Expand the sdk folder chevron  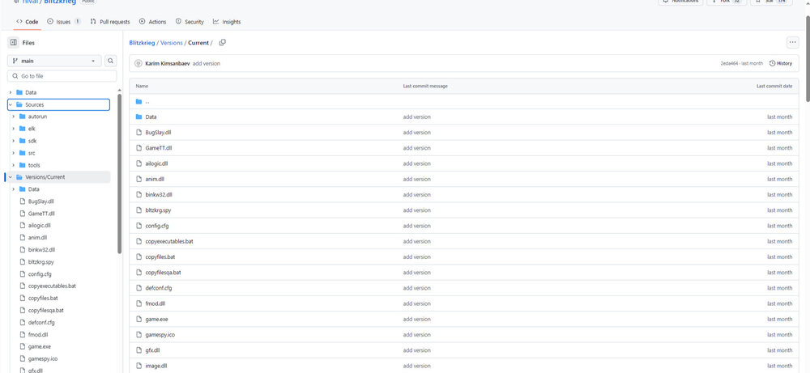point(14,141)
